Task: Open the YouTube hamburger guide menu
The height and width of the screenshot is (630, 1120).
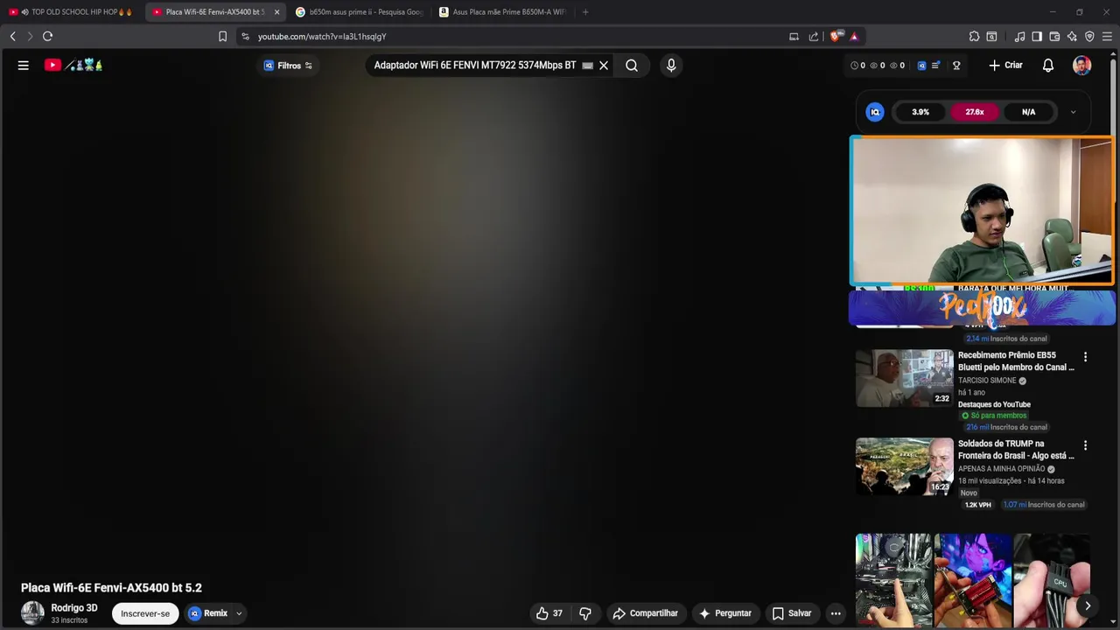Action: click(24, 66)
